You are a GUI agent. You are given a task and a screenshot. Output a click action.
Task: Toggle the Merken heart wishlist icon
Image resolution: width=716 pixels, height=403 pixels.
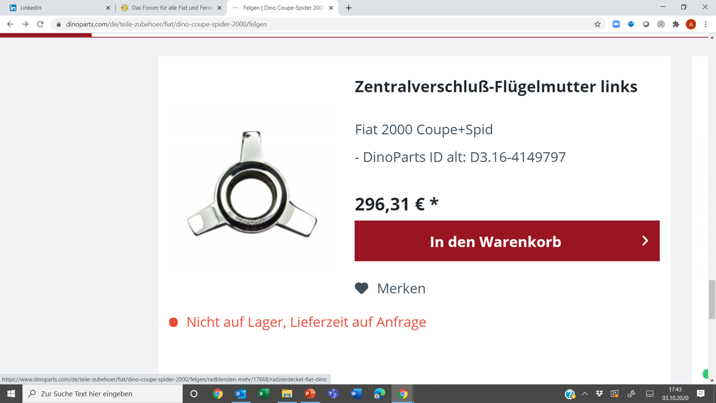pos(361,288)
